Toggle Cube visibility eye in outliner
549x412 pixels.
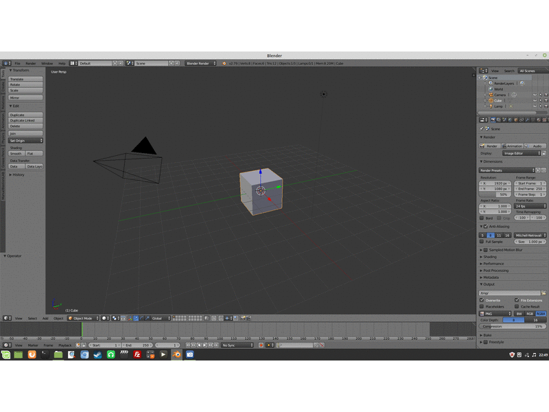[x=535, y=100]
